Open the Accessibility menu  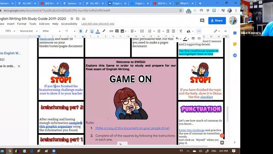click(69, 24)
